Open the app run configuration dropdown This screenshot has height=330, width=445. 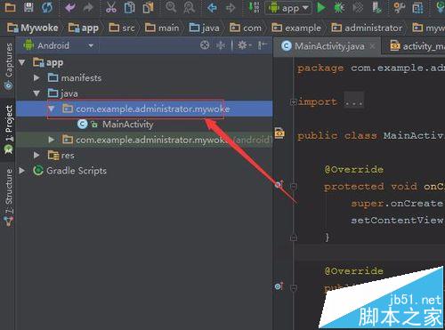click(x=288, y=8)
